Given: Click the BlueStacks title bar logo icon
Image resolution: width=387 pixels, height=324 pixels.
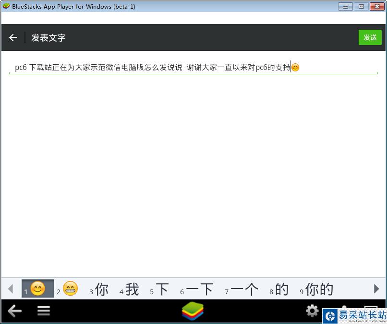Looking at the screenshot, I should click(x=6, y=6).
